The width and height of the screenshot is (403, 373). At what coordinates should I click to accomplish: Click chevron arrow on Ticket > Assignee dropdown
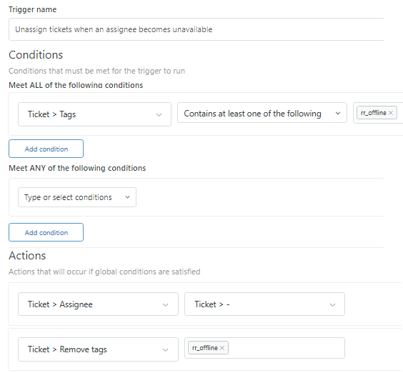(x=166, y=305)
